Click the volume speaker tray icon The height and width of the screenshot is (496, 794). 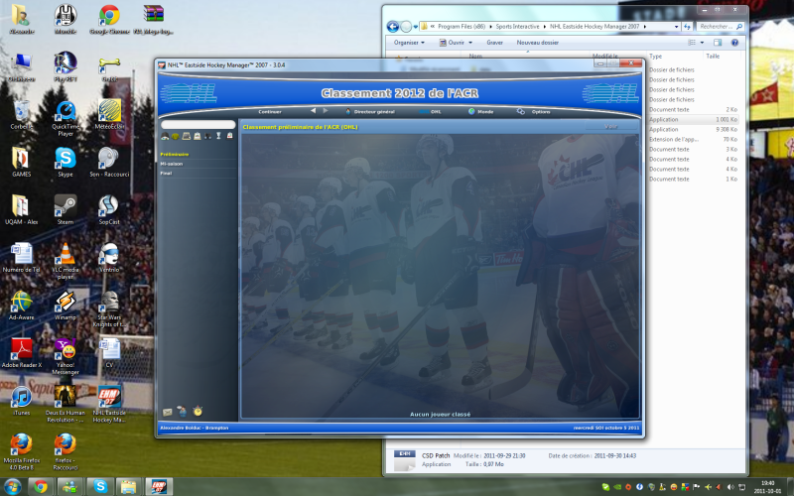[730, 487]
